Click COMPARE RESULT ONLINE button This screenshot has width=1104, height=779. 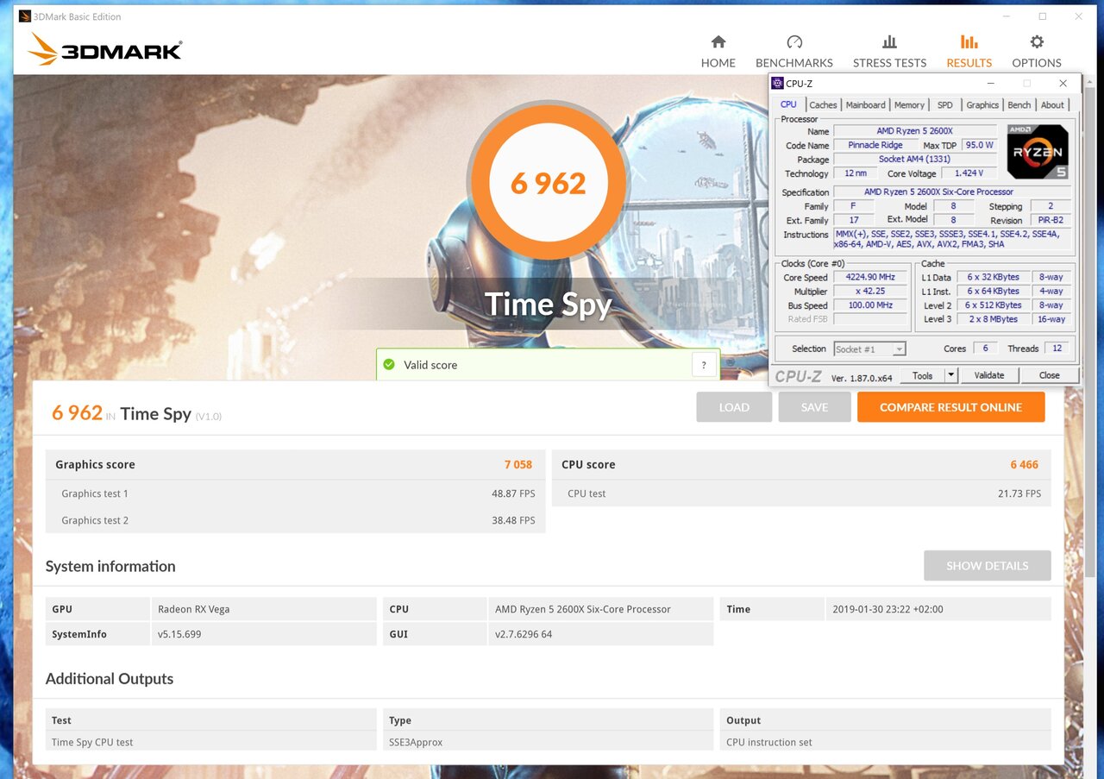tap(950, 407)
